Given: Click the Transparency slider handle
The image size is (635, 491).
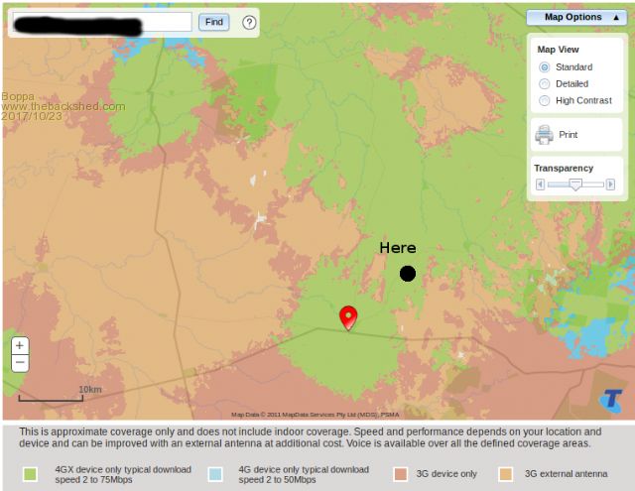Looking at the screenshot, I should coord(574,184).
